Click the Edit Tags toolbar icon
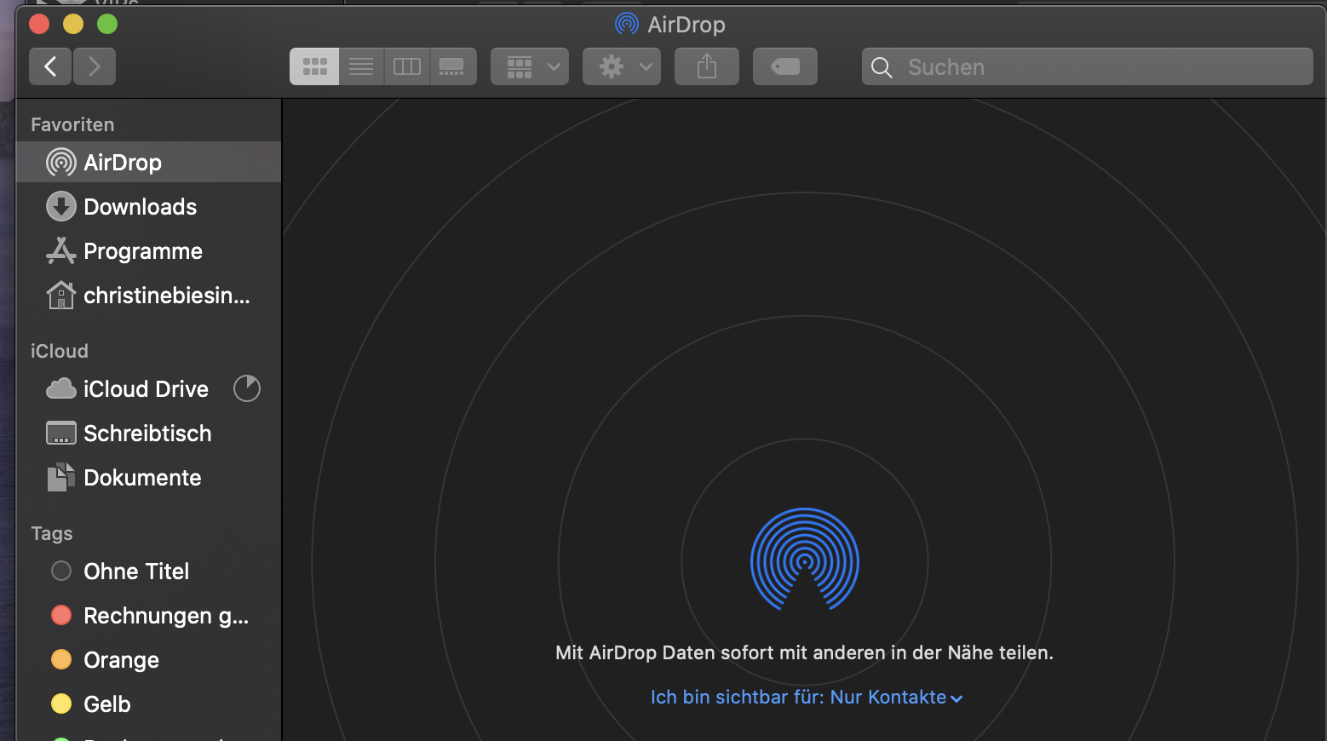 pos(784,66)
